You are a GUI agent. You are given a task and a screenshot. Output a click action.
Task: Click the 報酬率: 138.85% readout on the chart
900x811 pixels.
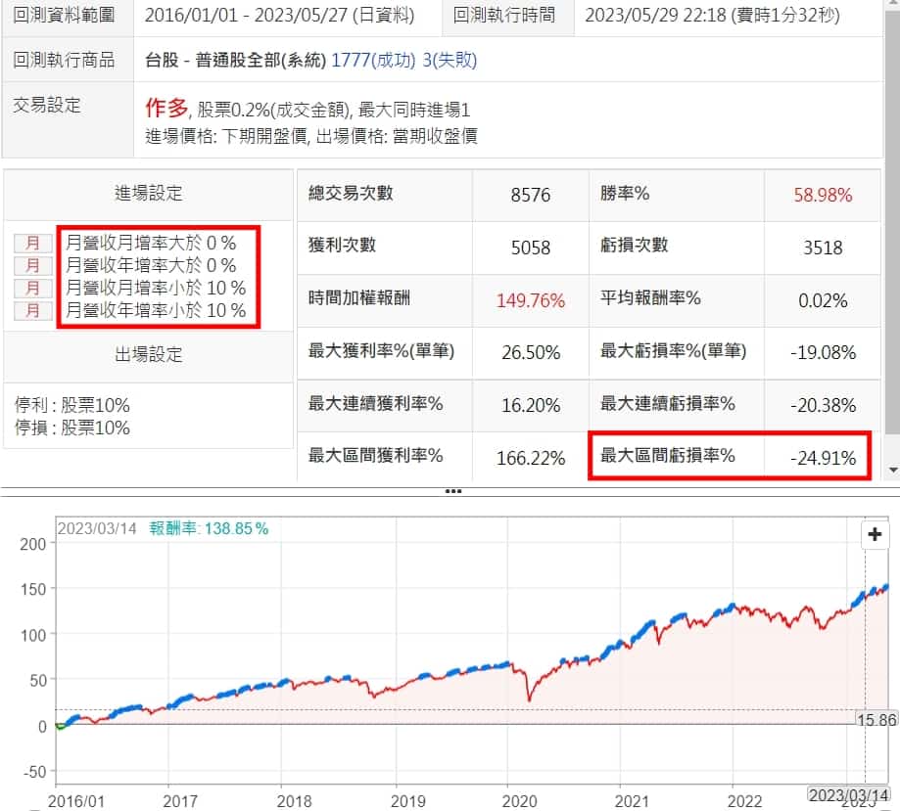(209, 528)
